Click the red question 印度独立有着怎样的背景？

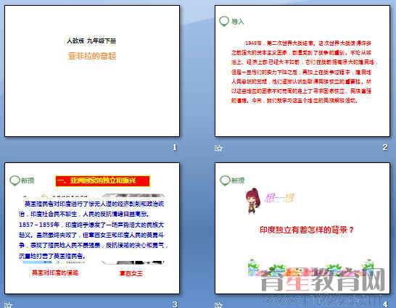307,230
